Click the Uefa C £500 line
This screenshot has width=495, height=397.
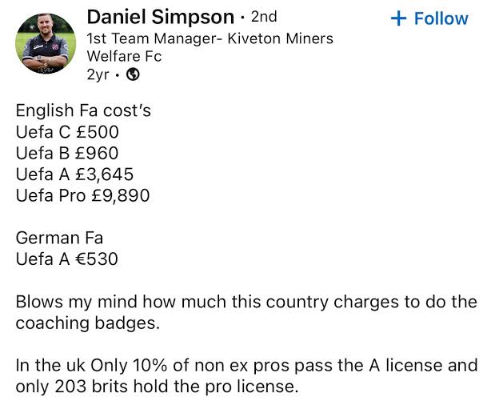point(67,132)
